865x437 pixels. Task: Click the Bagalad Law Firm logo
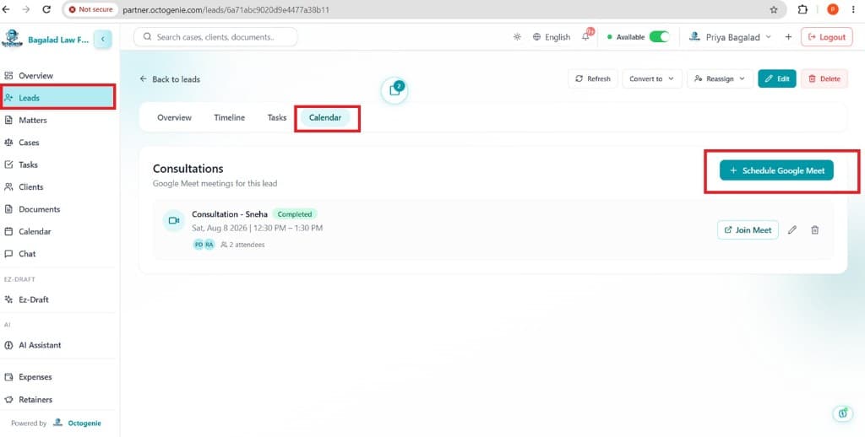[12, 39]
